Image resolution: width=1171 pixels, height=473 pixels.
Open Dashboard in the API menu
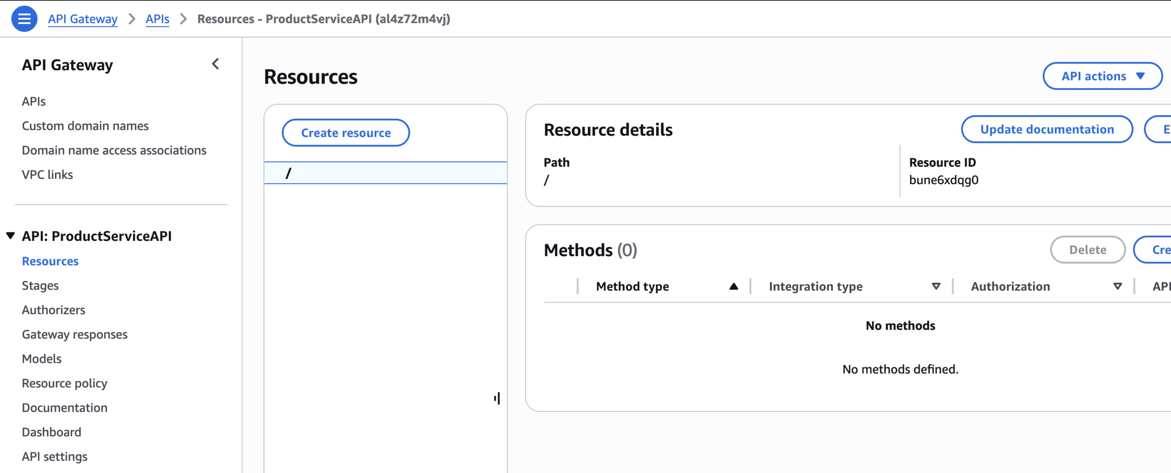point(52,432)
